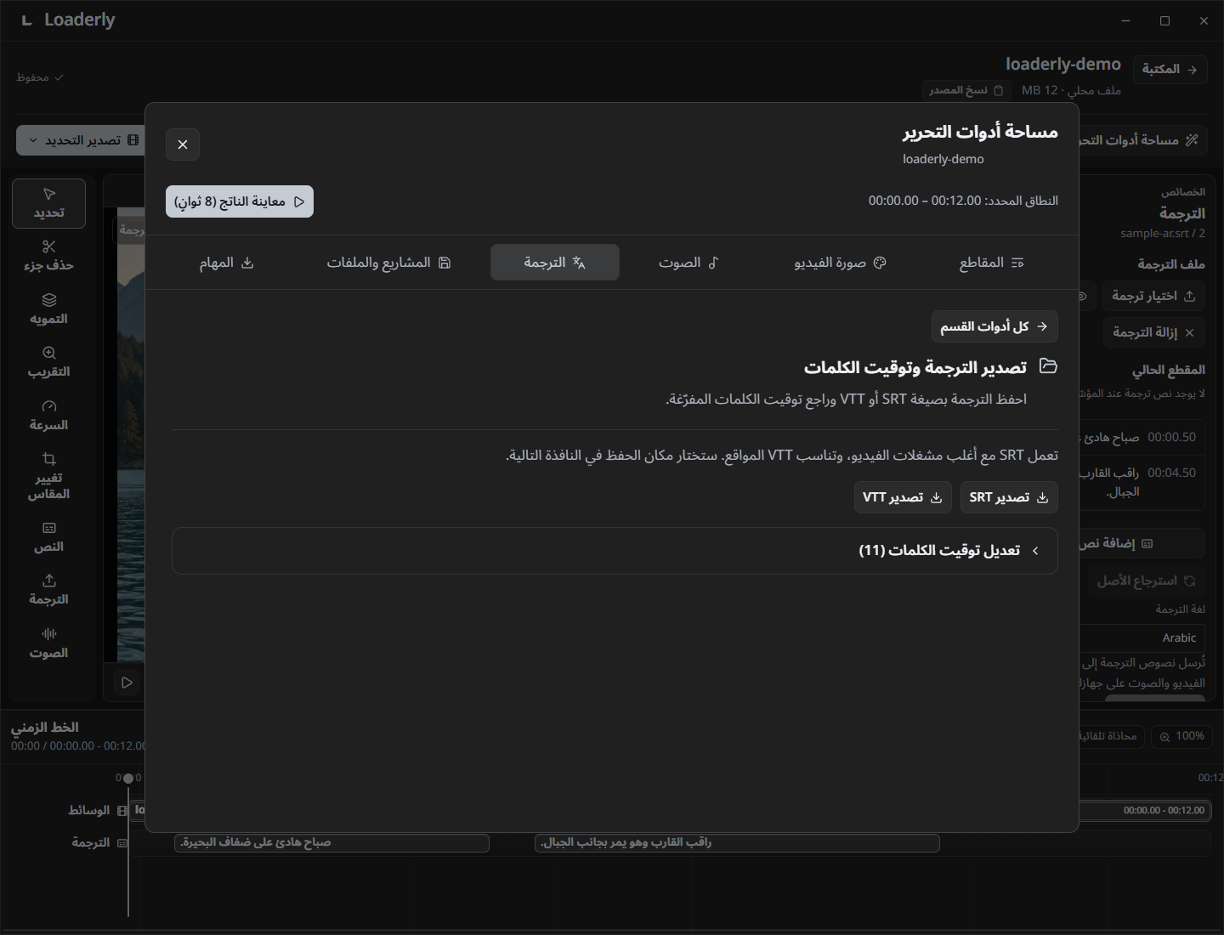Switch to the الصوت tab

point(688,263)
